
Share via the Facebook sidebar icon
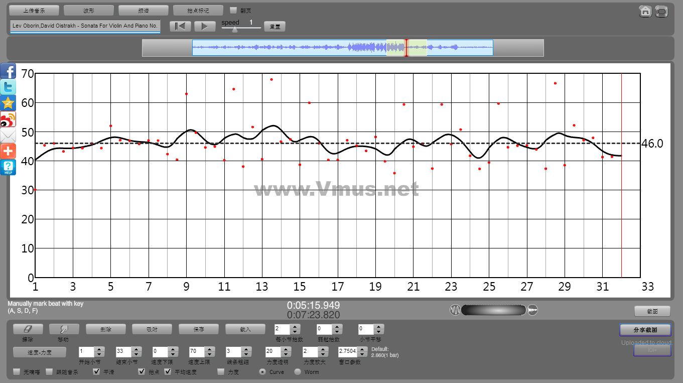pyautogui.click(x=8, y=71)
